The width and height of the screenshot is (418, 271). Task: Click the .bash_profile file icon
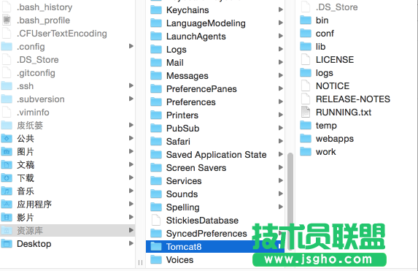tap(7, 20)
